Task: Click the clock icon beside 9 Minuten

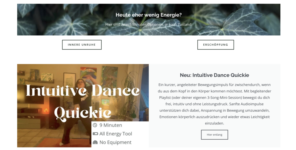Action: (x=95, y=125)
